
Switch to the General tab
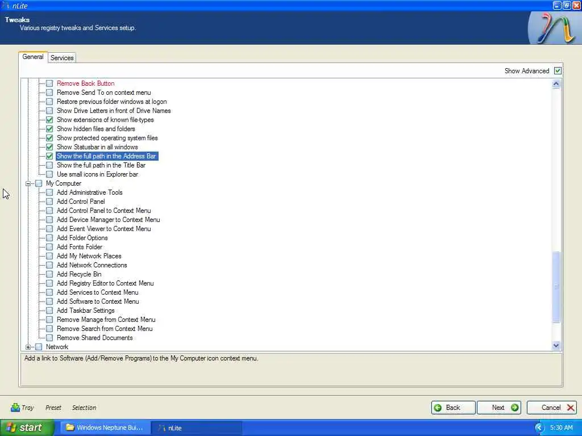click(x=32, y=57)
